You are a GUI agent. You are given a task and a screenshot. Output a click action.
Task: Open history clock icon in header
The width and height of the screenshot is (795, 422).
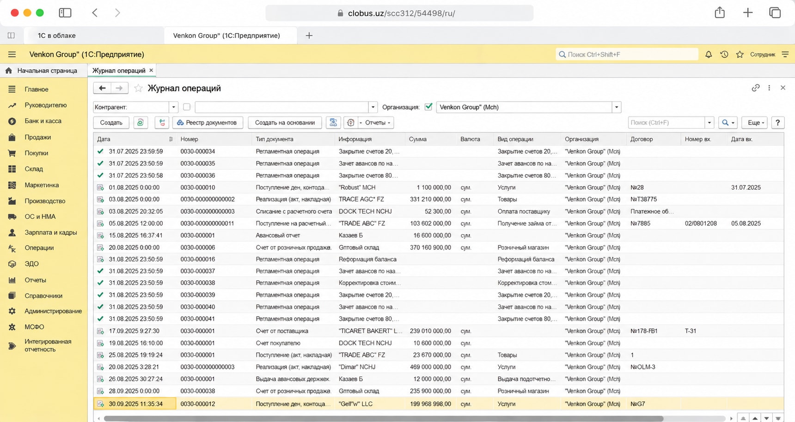(724, 54)
